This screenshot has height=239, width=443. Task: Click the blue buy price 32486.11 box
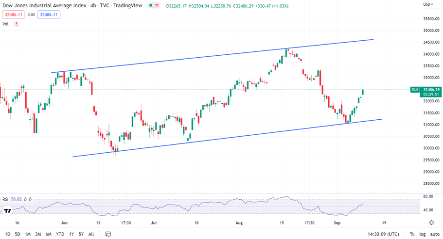pos(49,15)
